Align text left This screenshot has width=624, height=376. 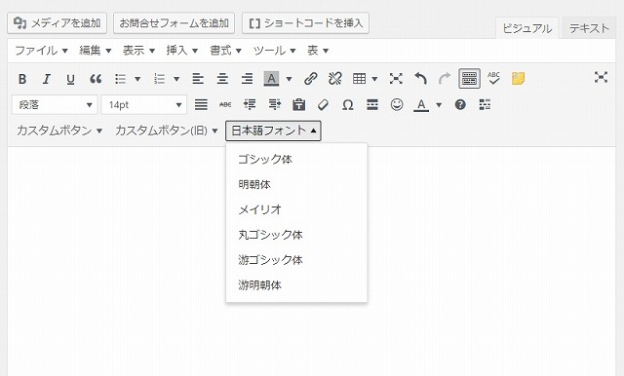tap(198, 79)
